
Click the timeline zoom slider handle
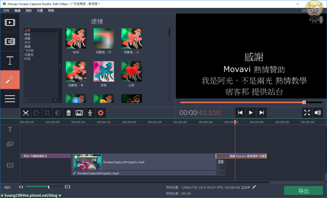click(49, 187)
